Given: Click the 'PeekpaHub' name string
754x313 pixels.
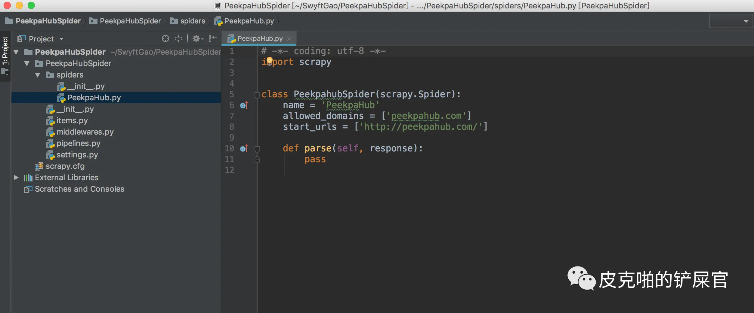Looking at the screenshot, I should (x=350, y=105).
